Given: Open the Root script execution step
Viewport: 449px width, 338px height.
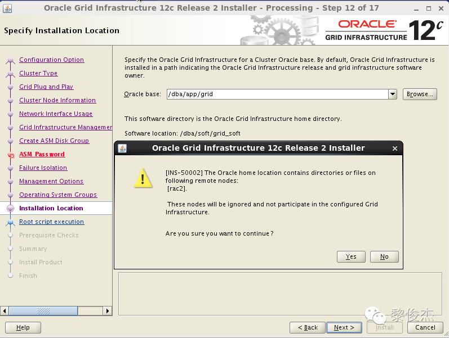Looking at the screenshot, I should 51,222.
